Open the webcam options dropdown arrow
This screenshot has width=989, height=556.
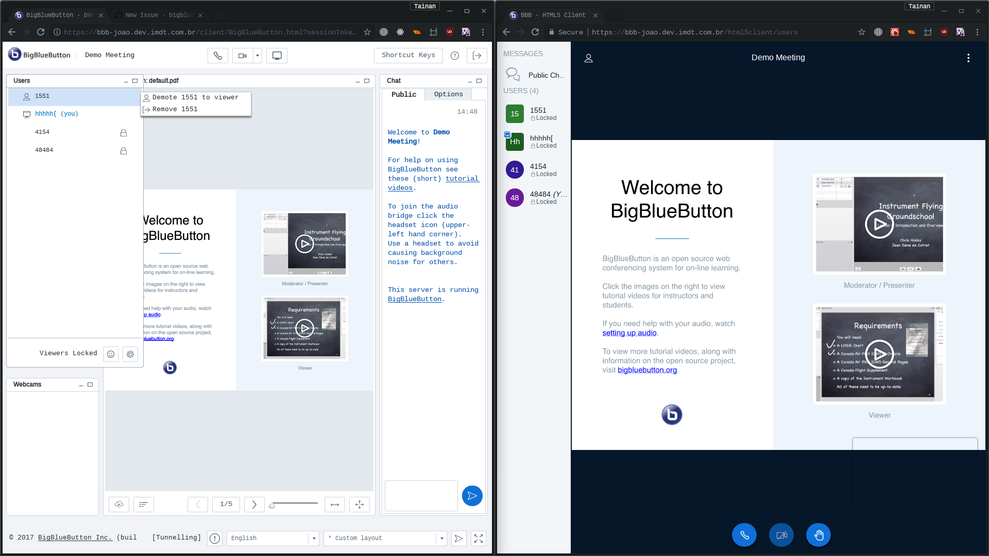click(x=258, y=56)
